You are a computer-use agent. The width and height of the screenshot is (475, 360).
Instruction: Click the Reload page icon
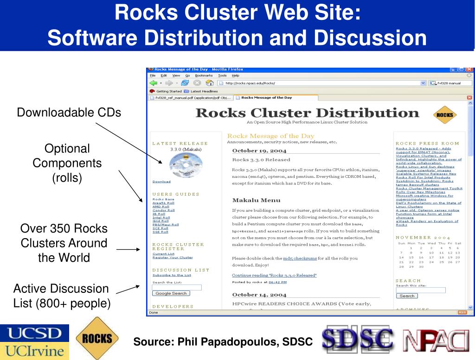(185, 83)
